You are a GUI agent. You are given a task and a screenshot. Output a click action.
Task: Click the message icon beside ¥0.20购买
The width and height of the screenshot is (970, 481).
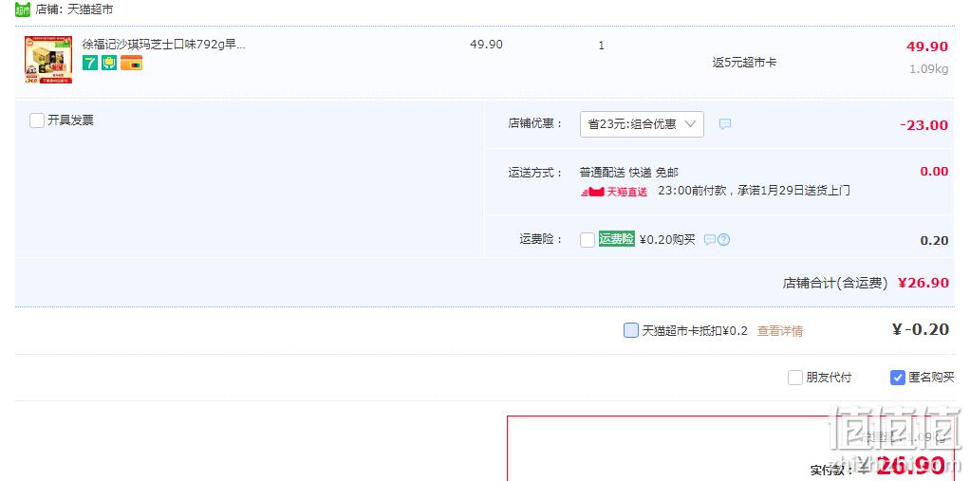[x=710, y=240]
